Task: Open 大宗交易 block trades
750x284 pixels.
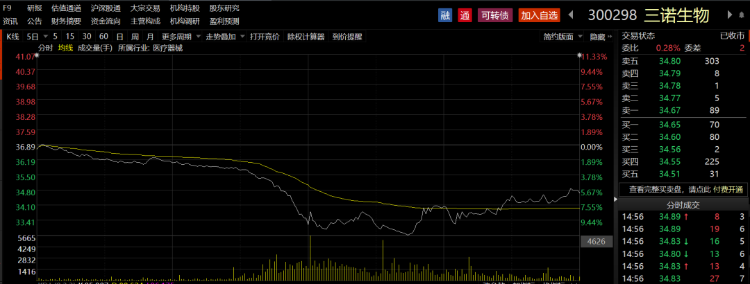Action: tap(145, 8)
